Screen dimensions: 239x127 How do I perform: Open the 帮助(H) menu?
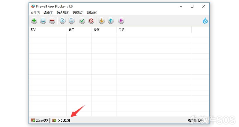[92, 13]
